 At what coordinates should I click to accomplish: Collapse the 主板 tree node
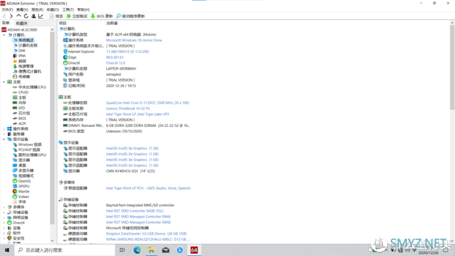[x=4, y=82]
